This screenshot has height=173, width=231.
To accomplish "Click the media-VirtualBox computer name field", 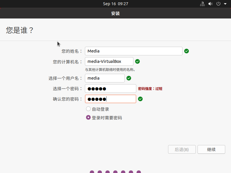I will 109,61.
